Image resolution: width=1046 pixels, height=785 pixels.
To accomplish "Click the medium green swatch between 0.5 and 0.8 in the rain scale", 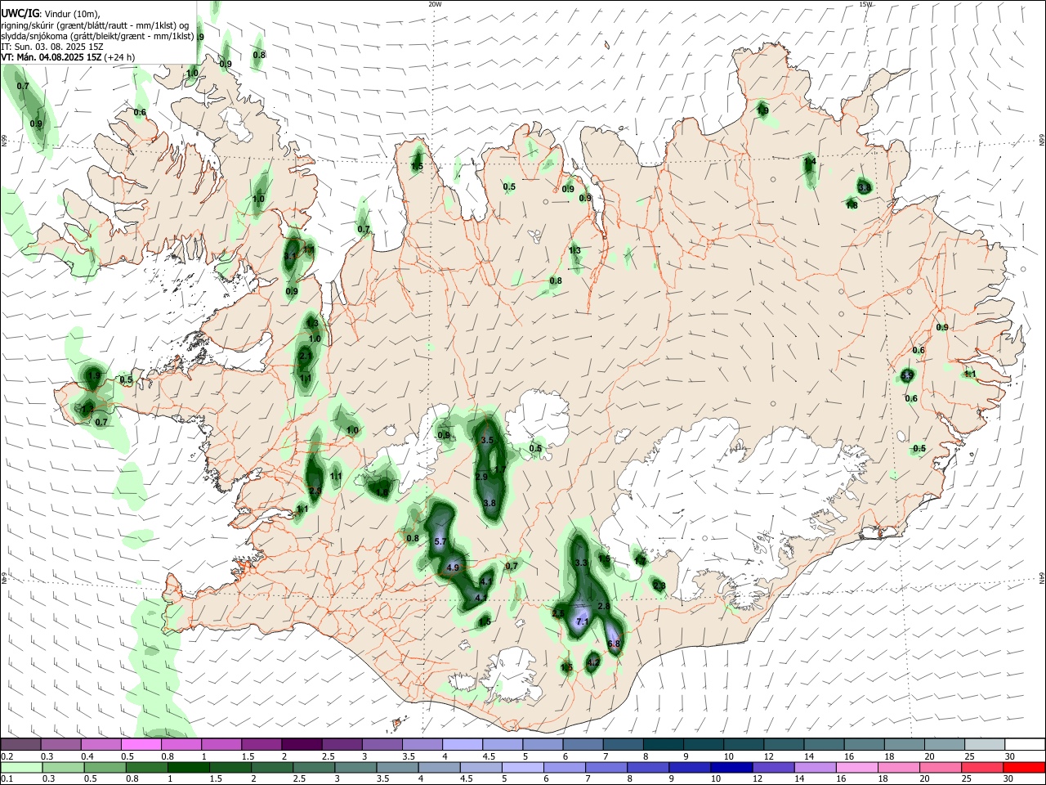I will (105, 767).
